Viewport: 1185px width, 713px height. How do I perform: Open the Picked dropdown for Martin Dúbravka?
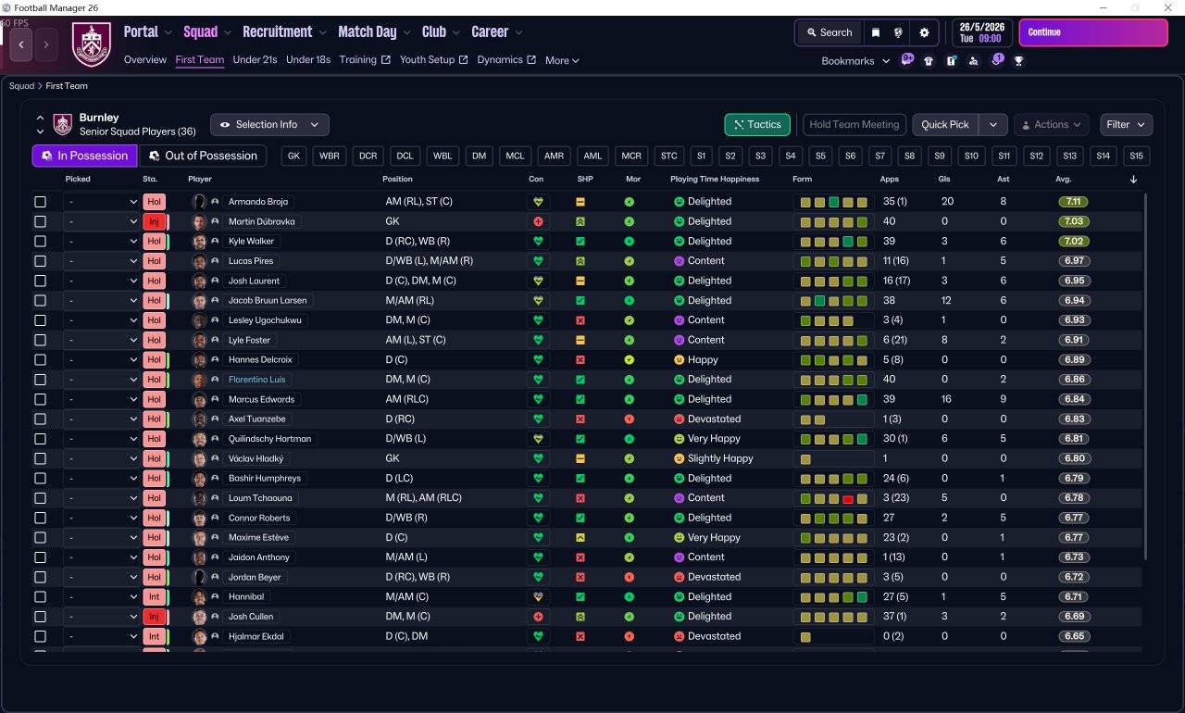pyautogui.click(x=101, y=222)
